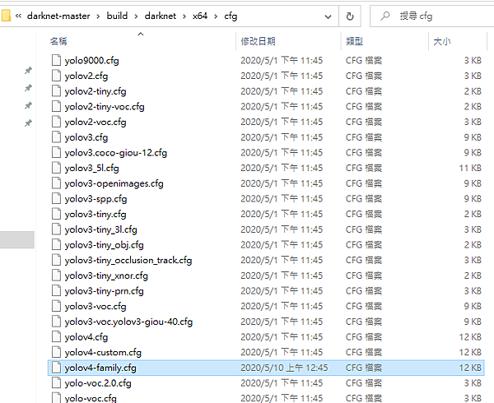Click the yolov4-family.cfg file icon
This screenshot has width=494, height=403.
pyautogui.click(x=56, y=368)
